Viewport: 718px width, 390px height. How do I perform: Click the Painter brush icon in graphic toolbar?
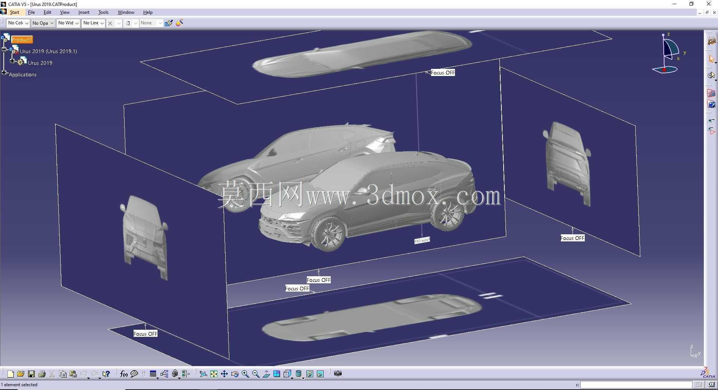(x=169, y=23)
